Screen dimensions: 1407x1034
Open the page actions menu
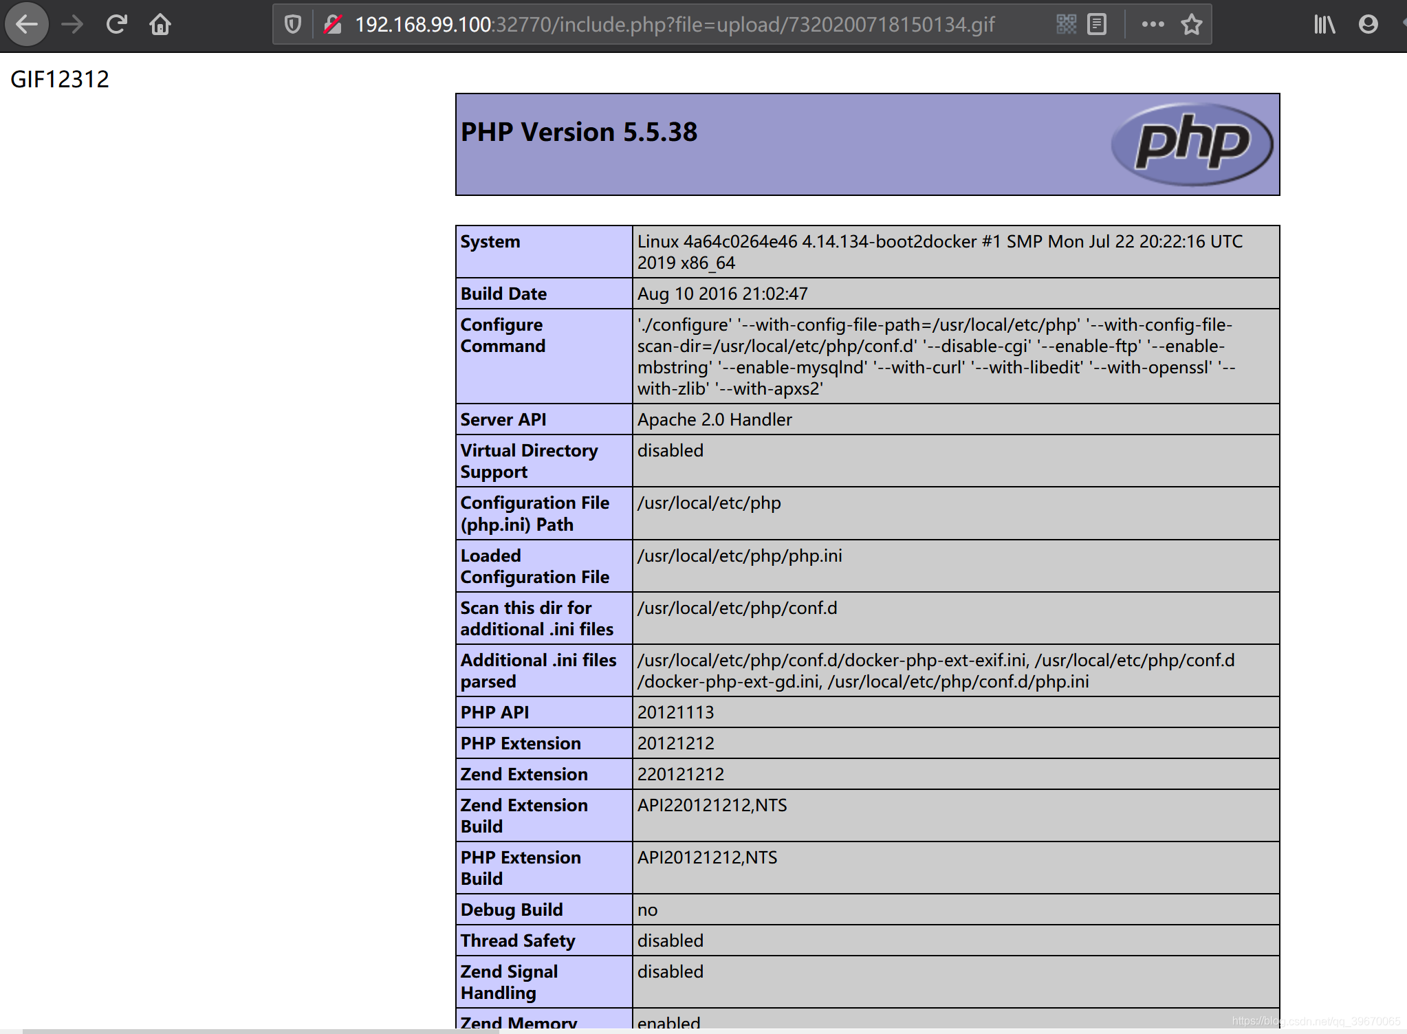click(x=1153, y=25)
